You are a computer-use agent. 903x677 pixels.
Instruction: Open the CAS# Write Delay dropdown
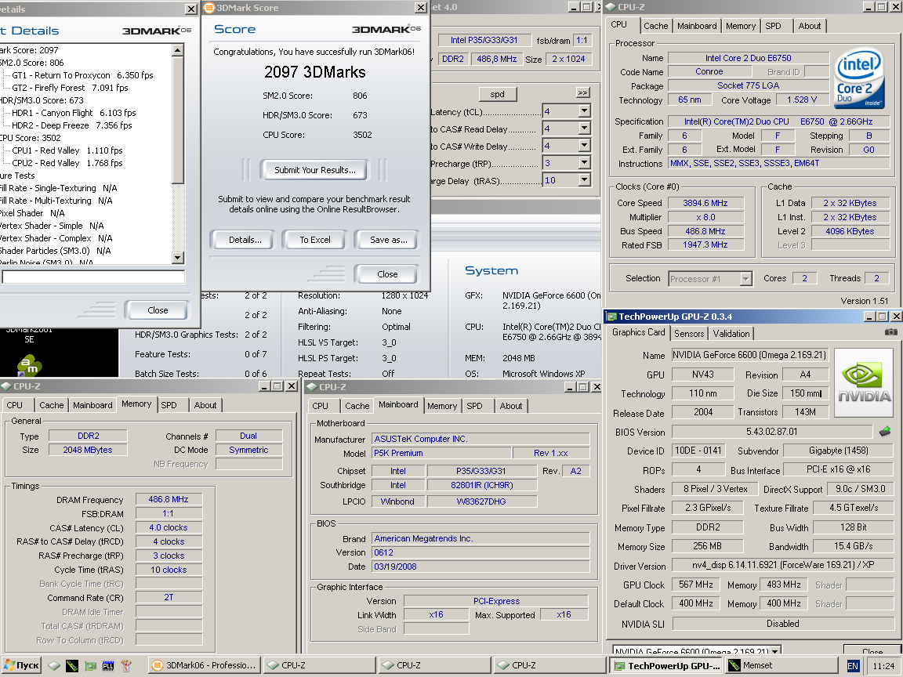tap(584, 146)
